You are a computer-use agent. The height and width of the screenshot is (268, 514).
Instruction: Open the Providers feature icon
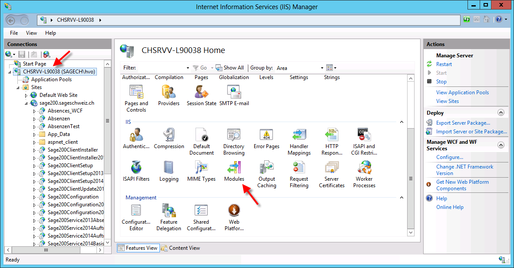click(x=169, y=95)
